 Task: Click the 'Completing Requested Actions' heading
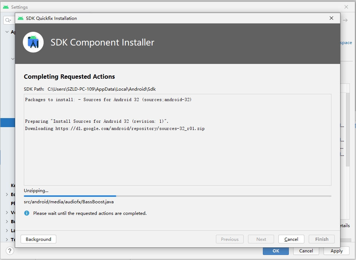point(69,77)
